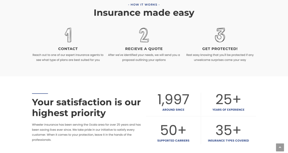Click the 50+ statistic number
The width and height of the screenshot is (288, 153).
(x=173, y=130)
